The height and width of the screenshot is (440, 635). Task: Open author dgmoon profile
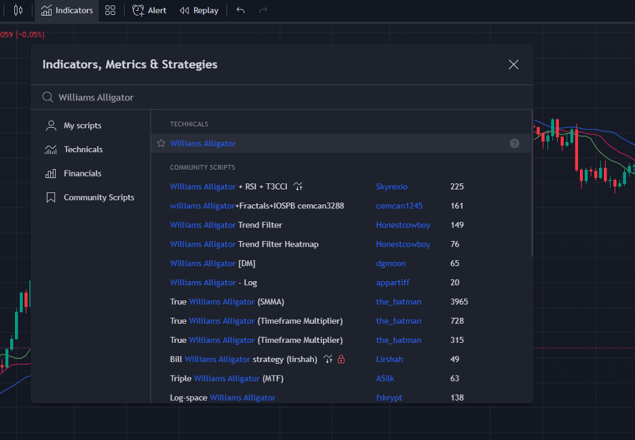click(391, 263)
